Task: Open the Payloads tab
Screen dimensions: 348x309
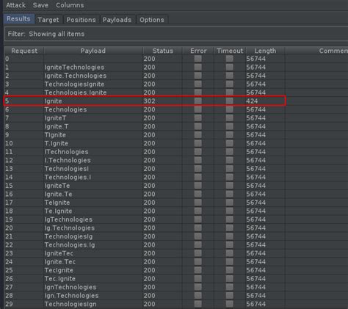Action: click(x=117, y=20)
